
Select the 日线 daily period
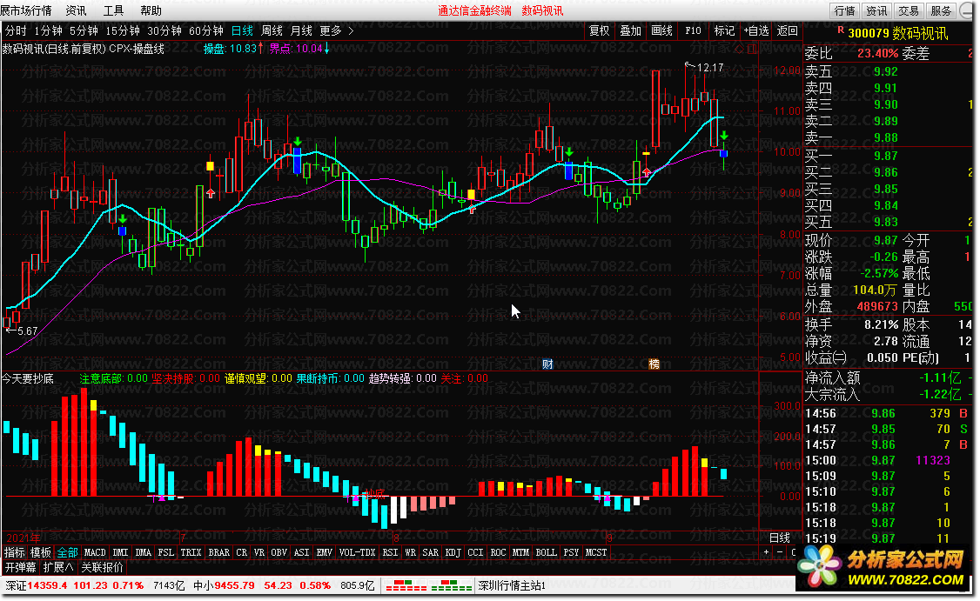pyautogui.click(x=242, y=30)
